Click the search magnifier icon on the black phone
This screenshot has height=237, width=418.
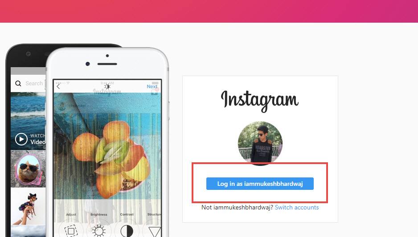pos(18,83)
